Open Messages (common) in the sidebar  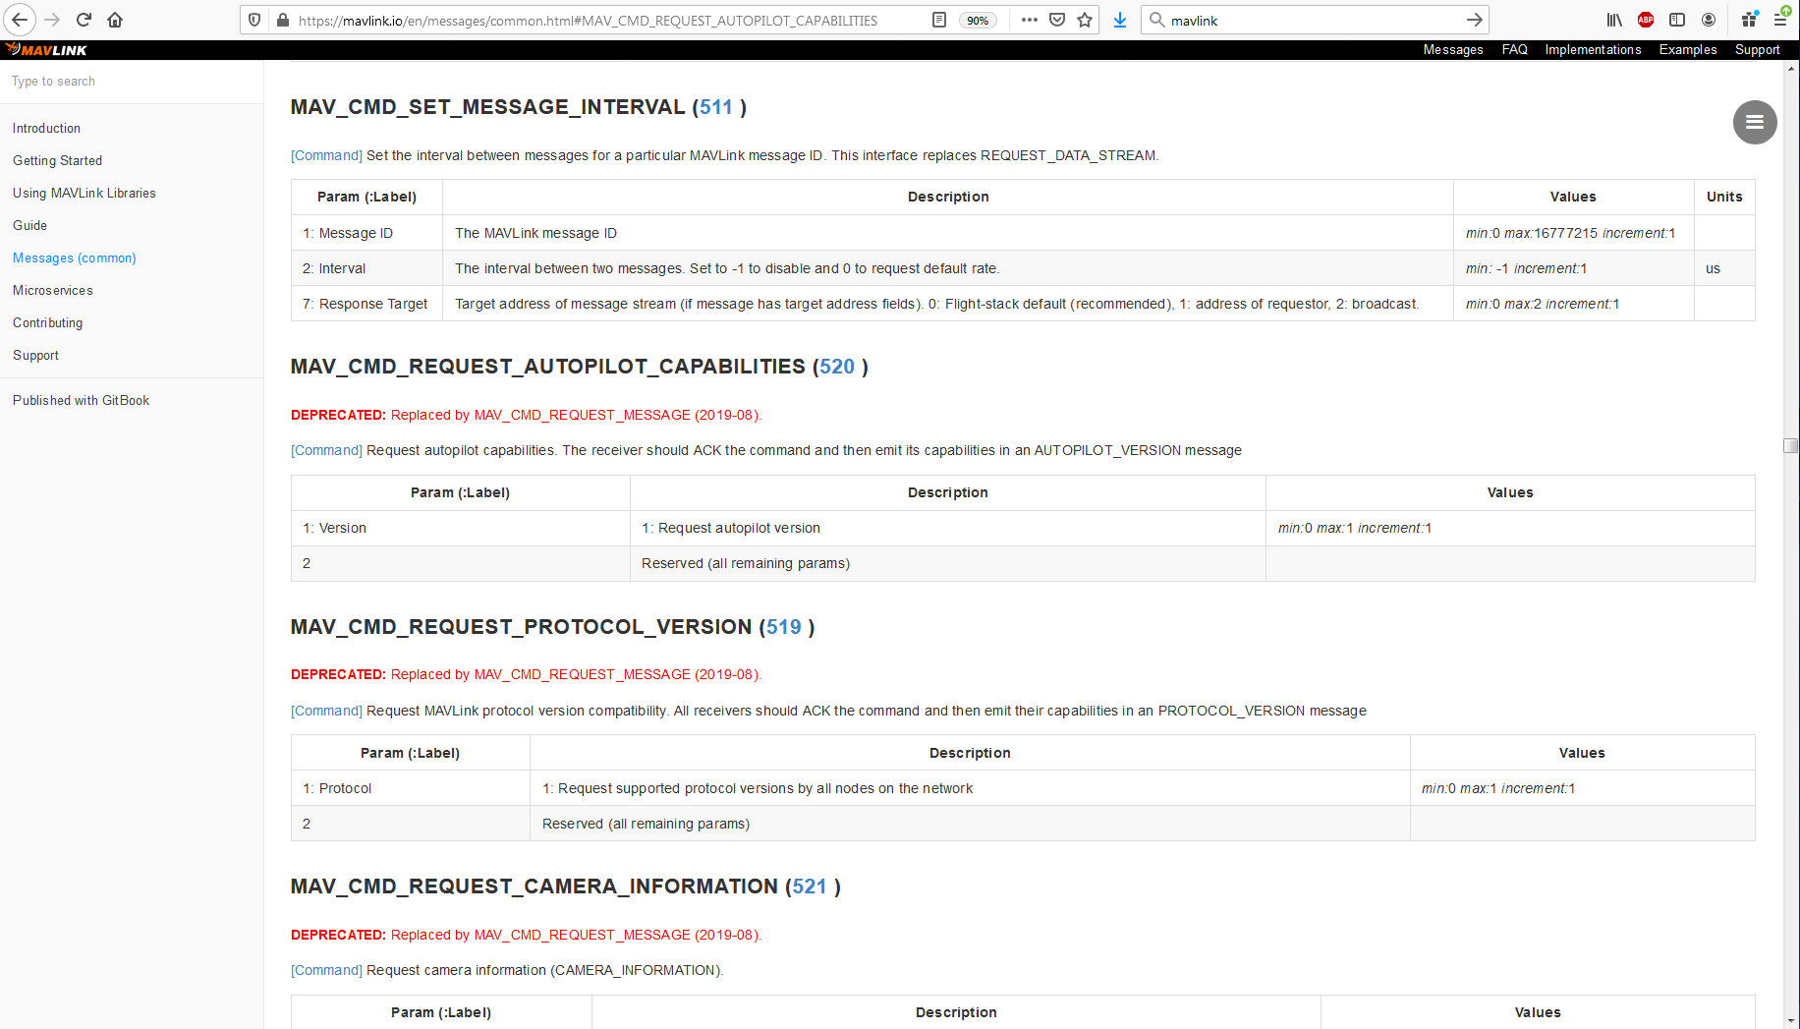74,257
